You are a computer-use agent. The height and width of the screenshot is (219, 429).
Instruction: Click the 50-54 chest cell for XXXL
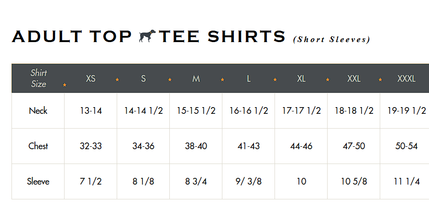407,146
